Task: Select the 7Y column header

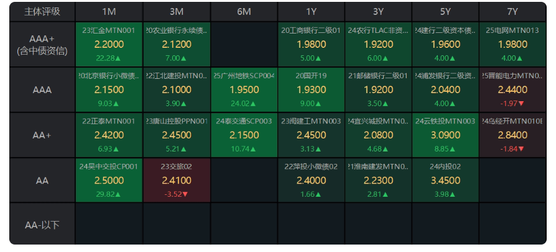Action: click(x=512, y=12)
